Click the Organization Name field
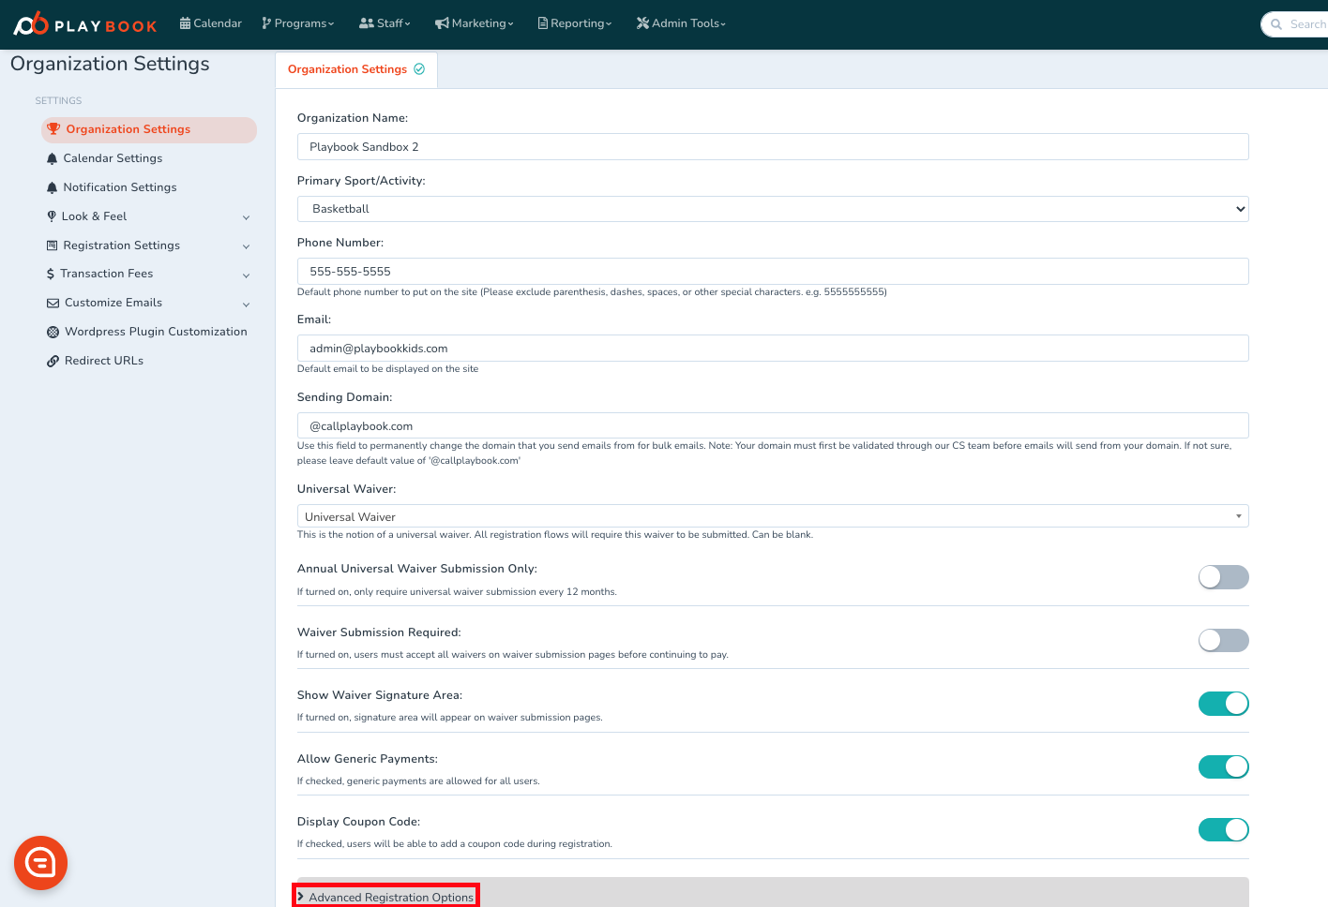 pyautogui.click(x=773, y=147)
